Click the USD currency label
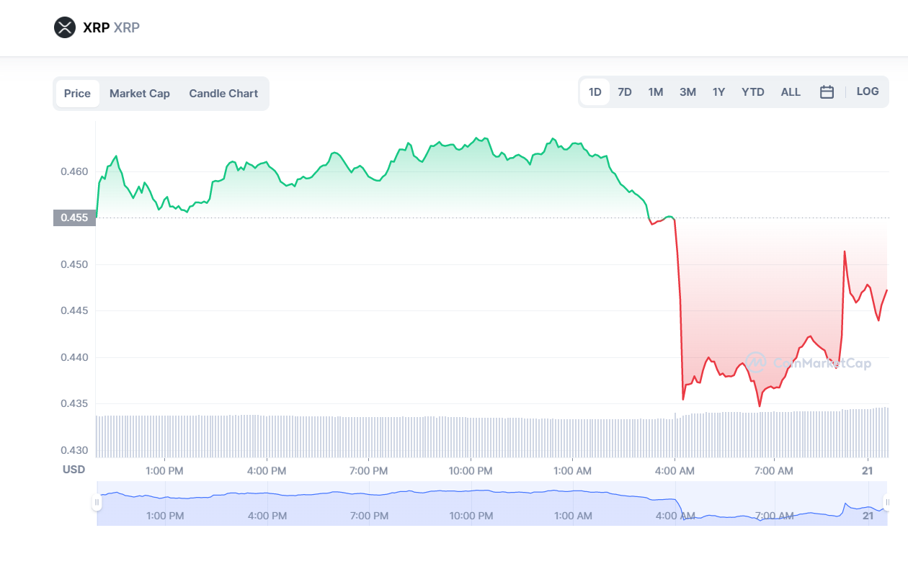908x582 pixels. pos(74,470)
